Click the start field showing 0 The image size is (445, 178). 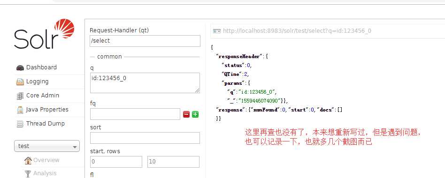116,162
